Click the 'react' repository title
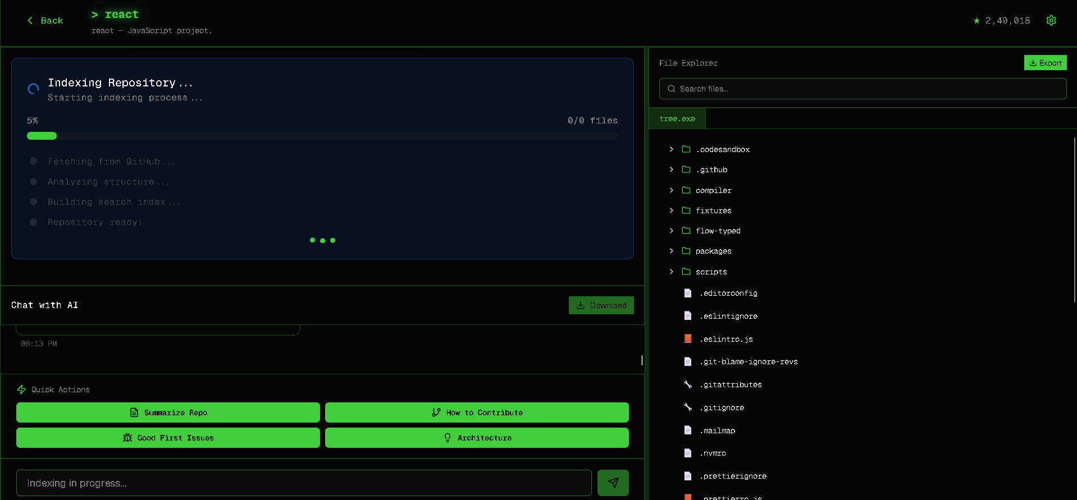 [x=122, y=15]
